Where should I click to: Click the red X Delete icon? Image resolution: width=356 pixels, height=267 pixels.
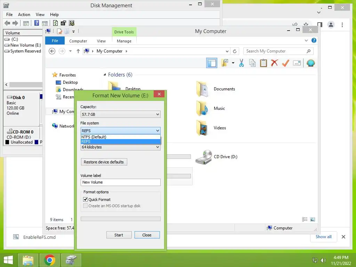tap(275, 63)
